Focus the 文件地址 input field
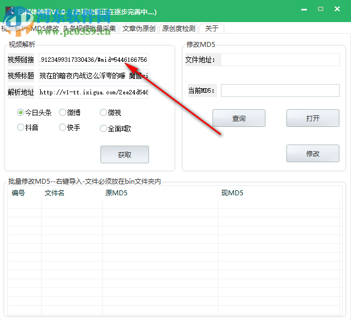The width and height of the screenshot is (351, 320). 280,60
